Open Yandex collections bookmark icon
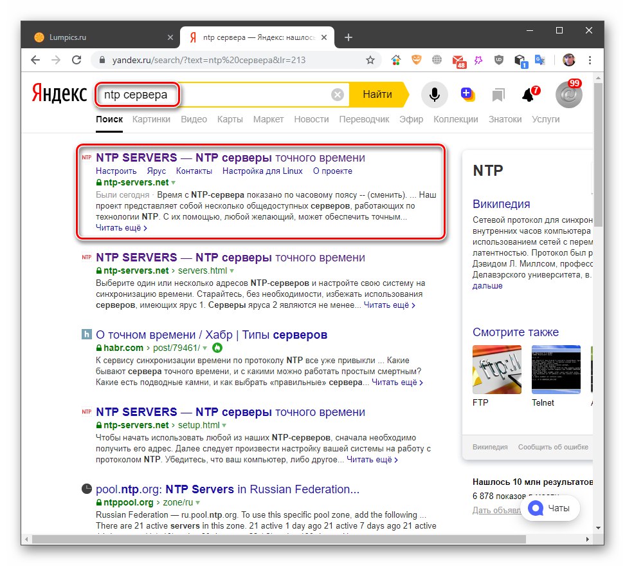 point(498,95)
